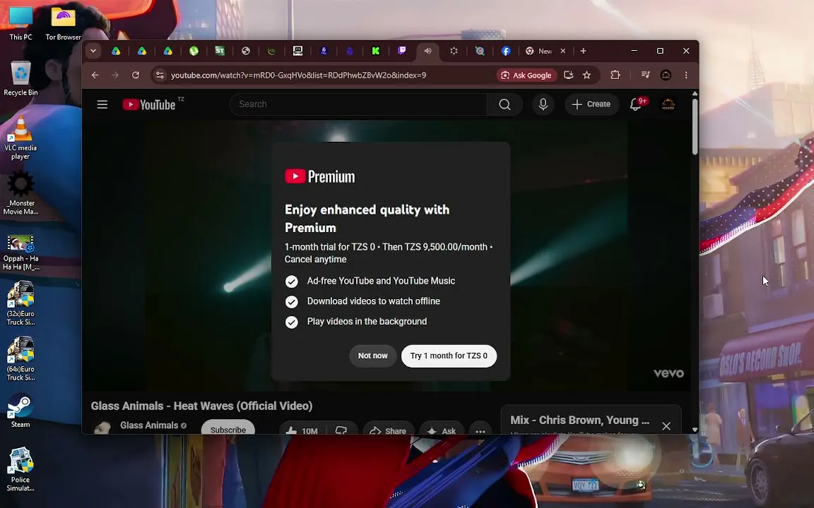View site information icon in address bar

click(x=160, y=75)
